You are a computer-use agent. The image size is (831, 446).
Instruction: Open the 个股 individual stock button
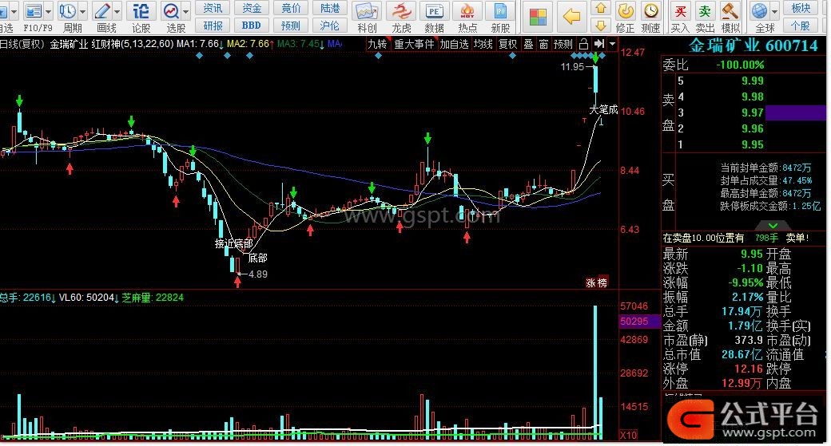tap(801, 26)
